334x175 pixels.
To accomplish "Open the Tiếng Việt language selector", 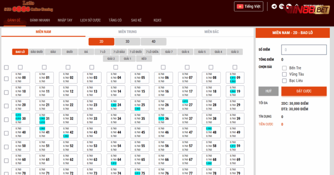I will [249, 7].
